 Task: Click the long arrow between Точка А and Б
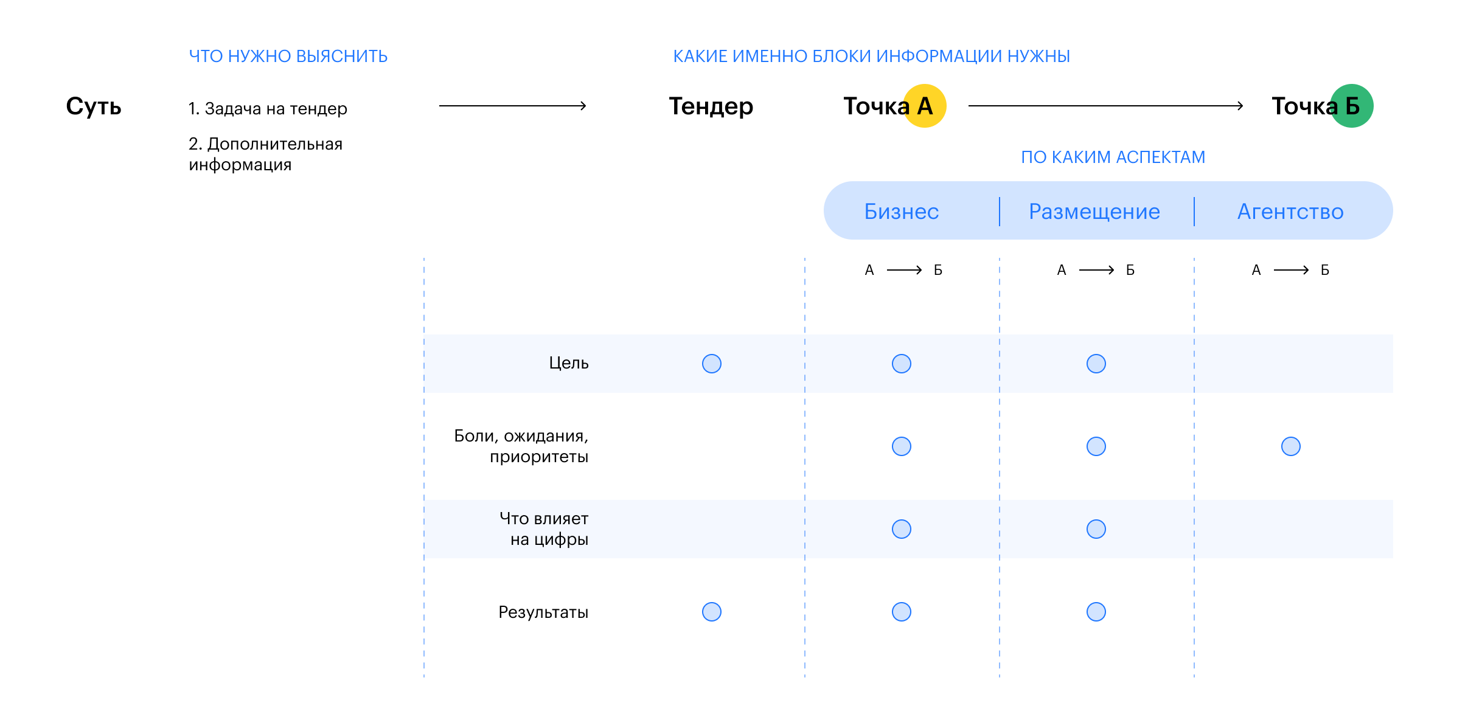(1105, 106)
